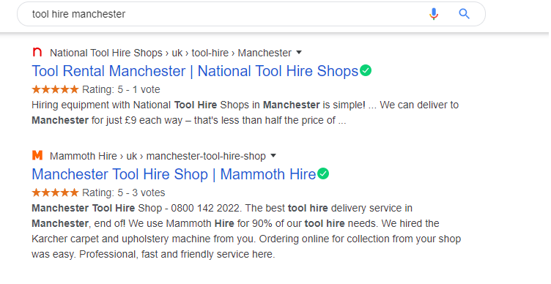
Task: Click the orange stars above the 1 vote rating
Action: click(55, 89)
